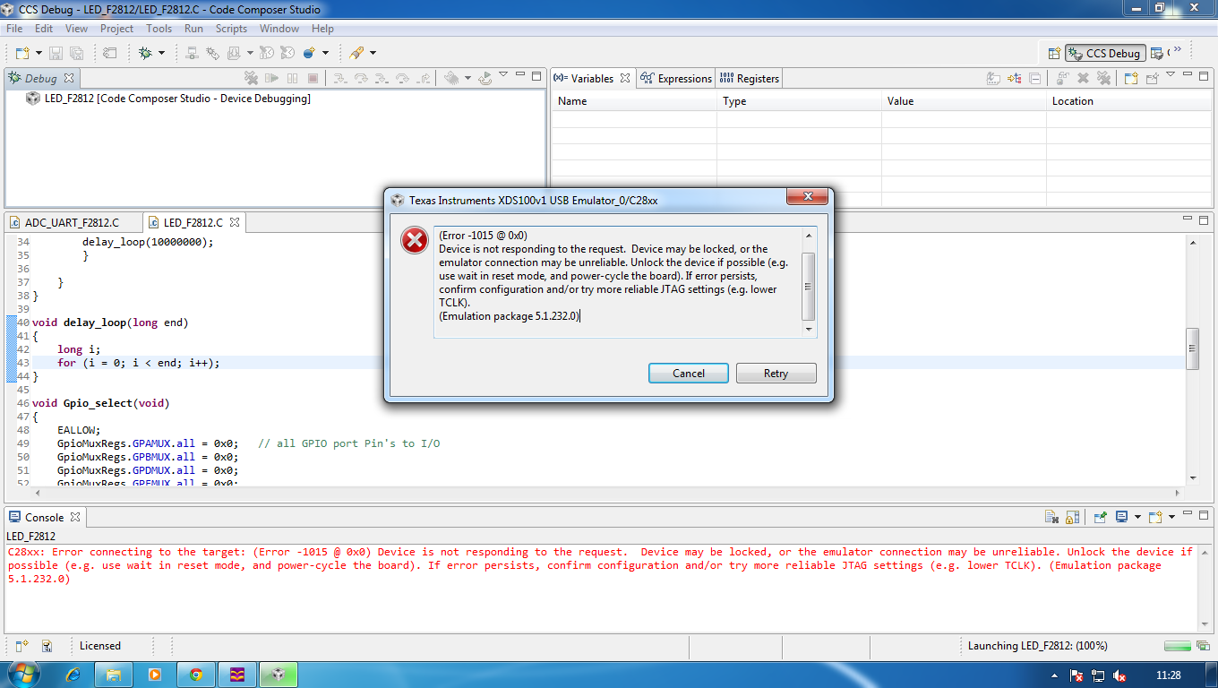Collapse all entries in the Variables view

[x=1034, y=78]
